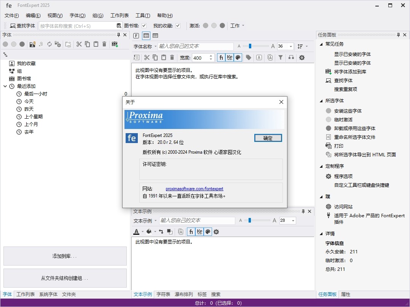This screenshot has width=410, height=307.
Task: Click the paste icon in the 字体 panel toolbar
Action: point(96,44)
